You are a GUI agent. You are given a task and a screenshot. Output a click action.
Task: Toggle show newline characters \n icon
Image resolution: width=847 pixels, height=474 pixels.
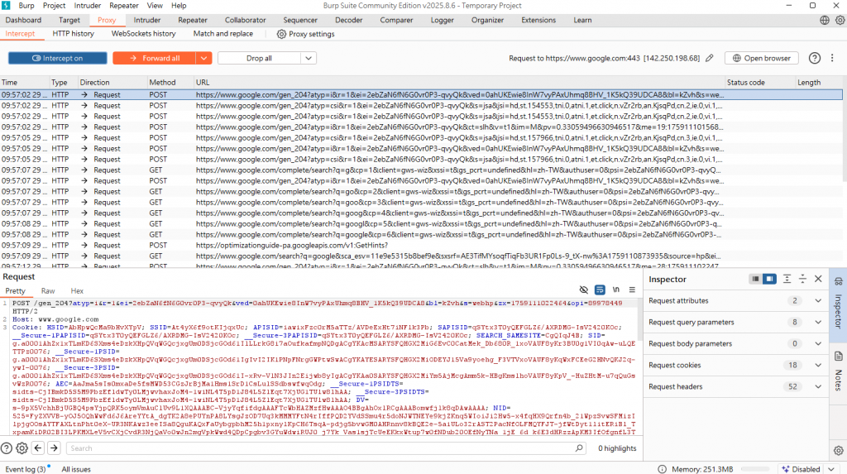(615, 290)
